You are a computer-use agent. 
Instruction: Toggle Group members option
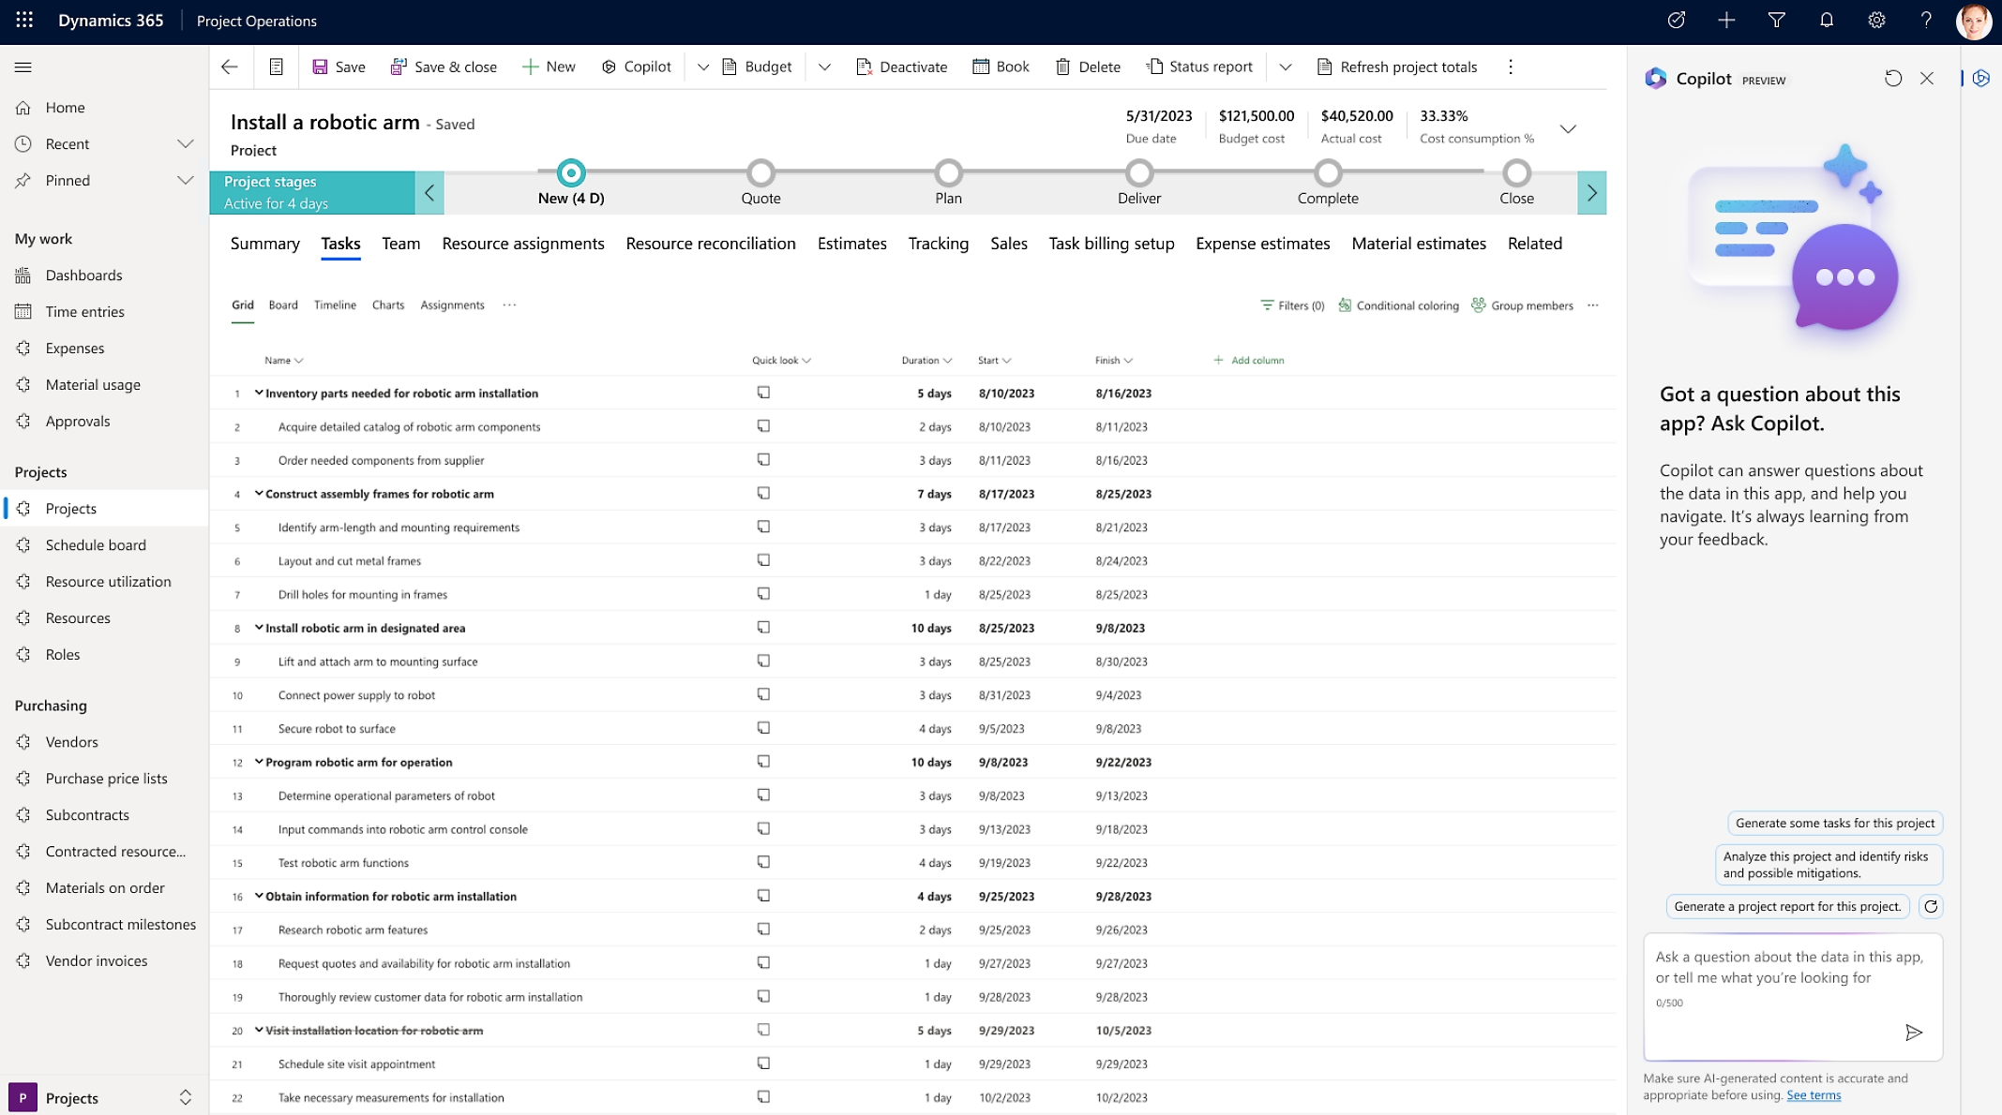coord(1522,305)
